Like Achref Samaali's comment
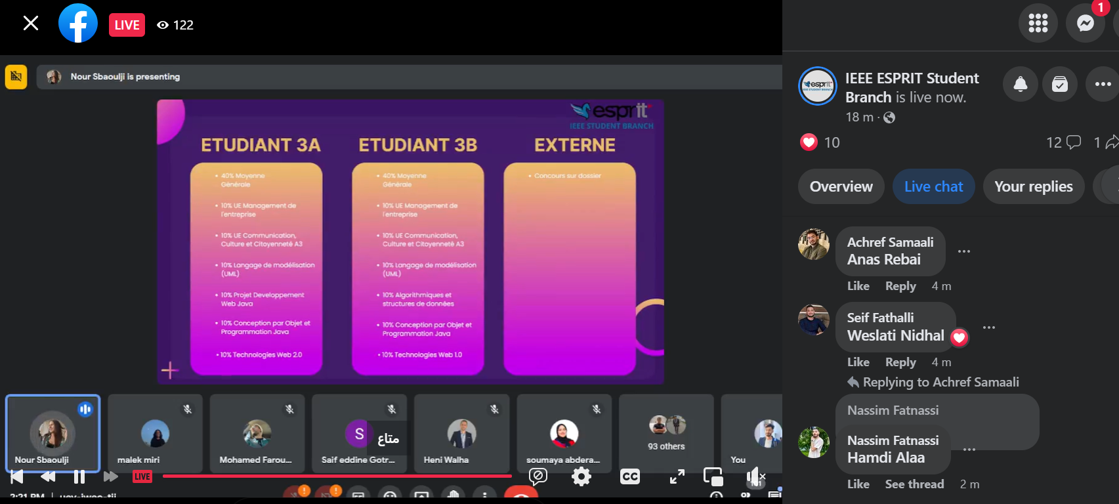 click(858, 286)
